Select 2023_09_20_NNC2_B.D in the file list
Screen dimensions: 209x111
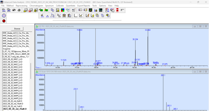click(x=13, y=67)
